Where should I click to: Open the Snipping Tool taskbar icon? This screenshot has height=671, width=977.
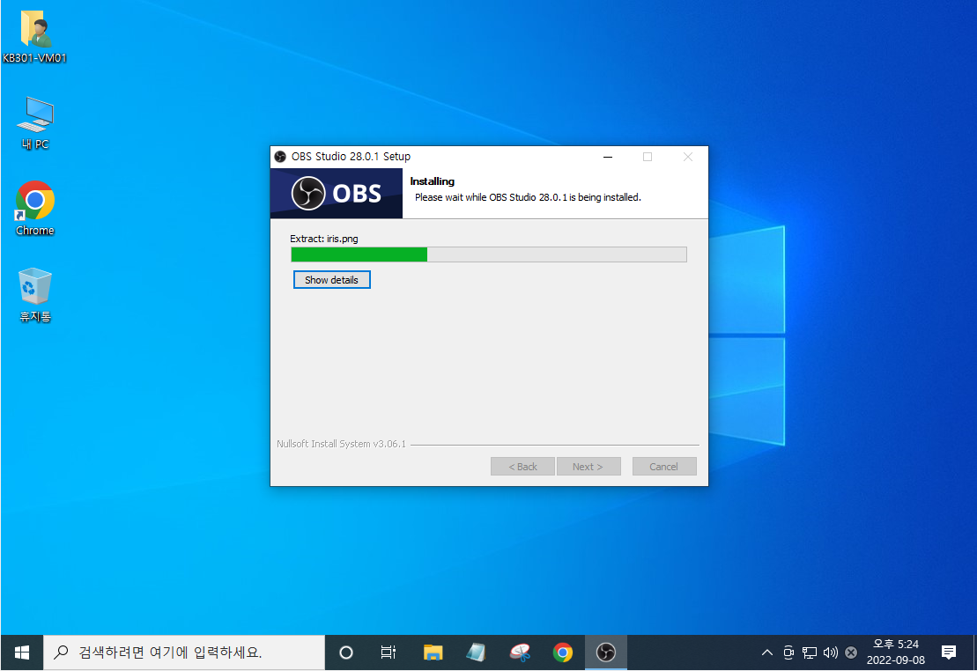[520, 653]
